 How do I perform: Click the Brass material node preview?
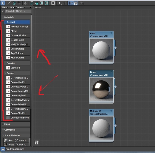click(101, 90)
